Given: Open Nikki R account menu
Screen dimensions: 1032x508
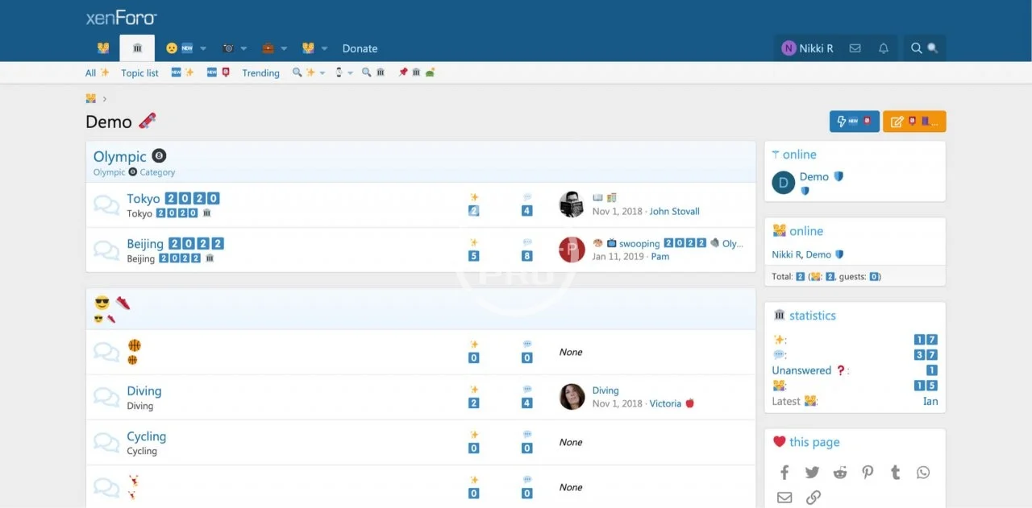Looking at the screenshot, I should point(807,48).
